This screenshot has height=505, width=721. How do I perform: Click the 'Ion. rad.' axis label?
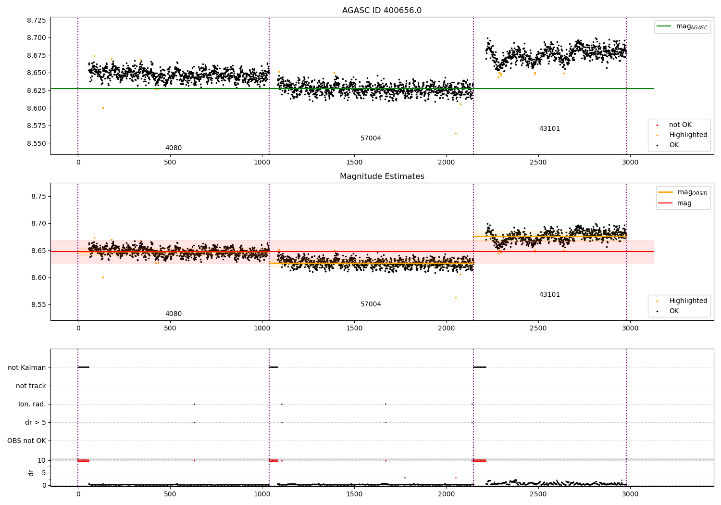click(32, 404)
